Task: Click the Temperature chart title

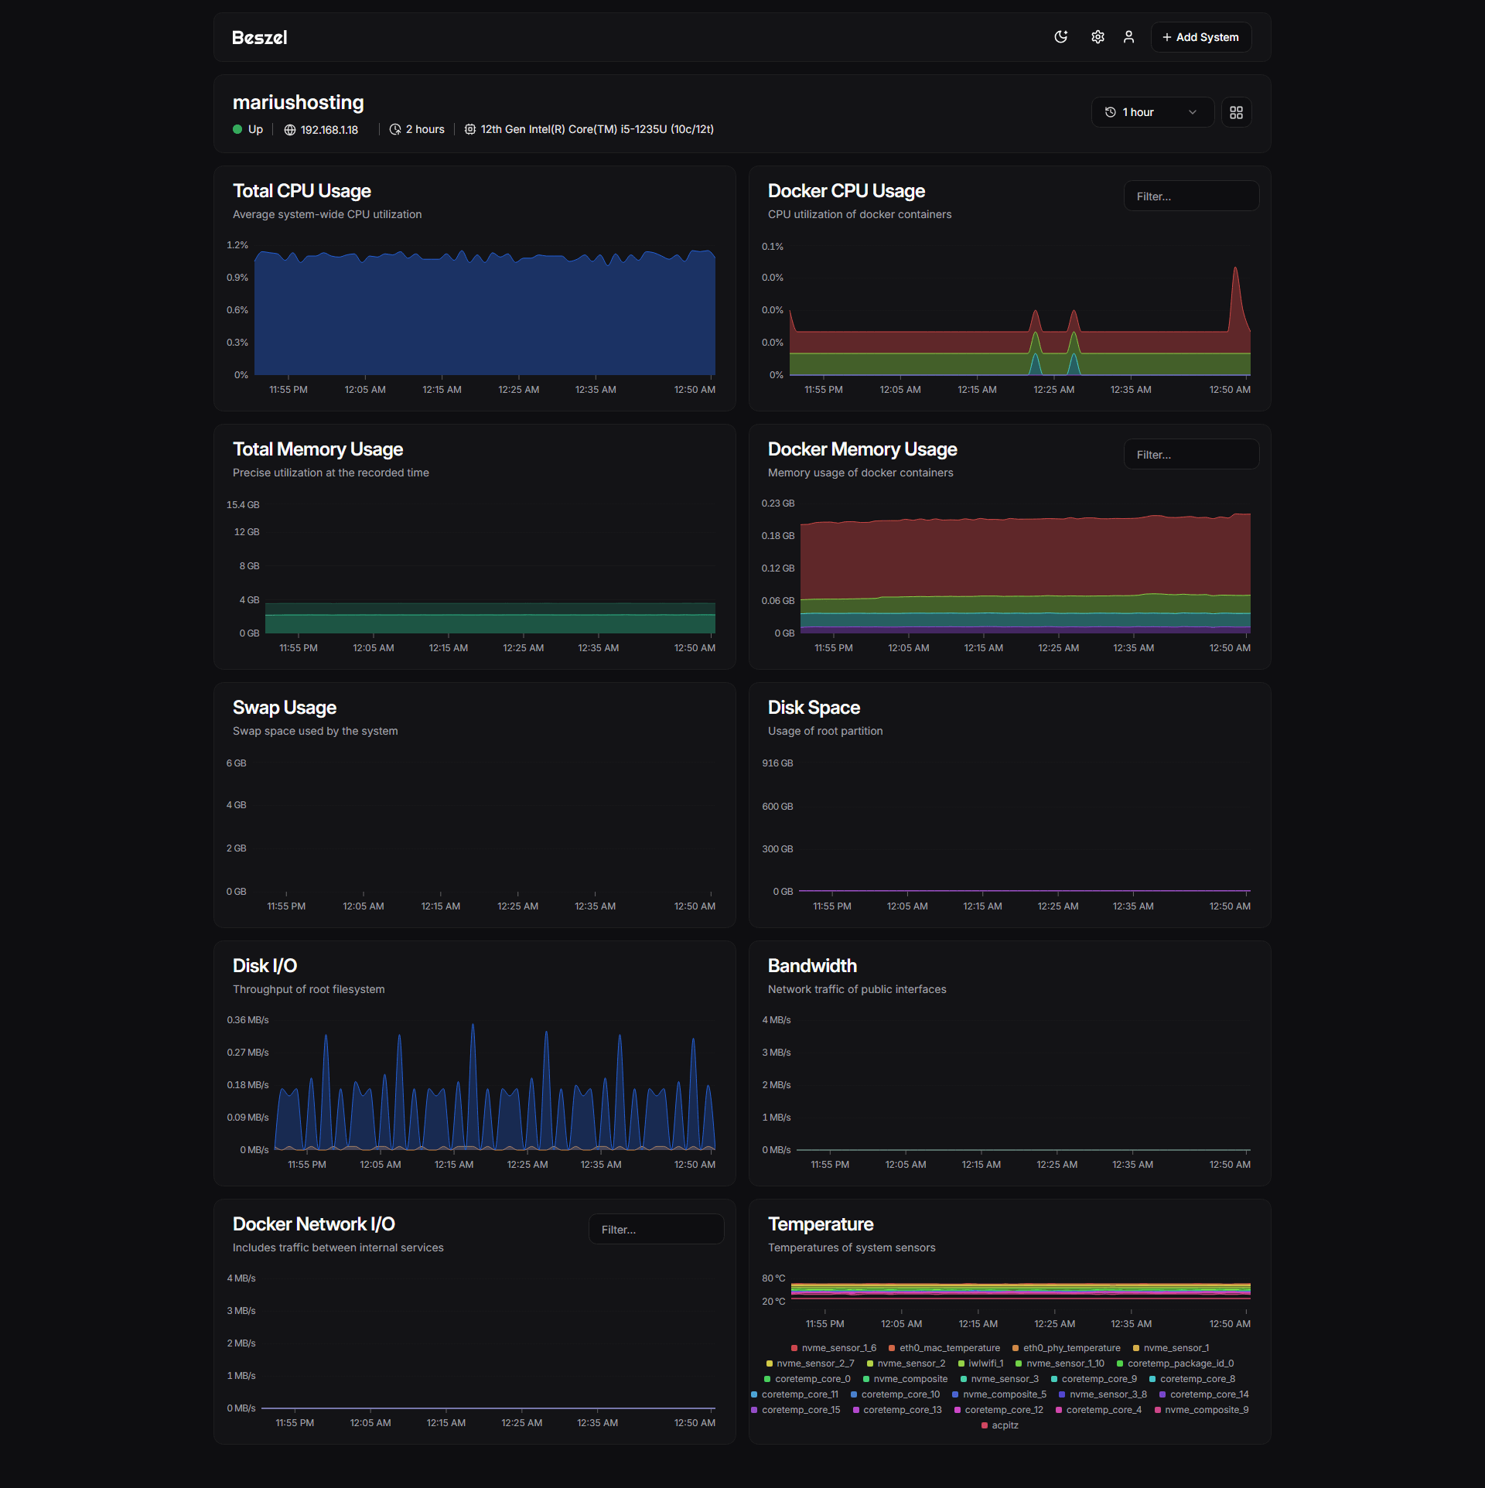Action: click(x=821, y=1224)
